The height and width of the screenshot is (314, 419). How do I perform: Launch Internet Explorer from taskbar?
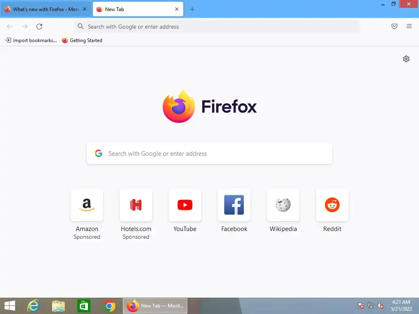click(33, 306)
